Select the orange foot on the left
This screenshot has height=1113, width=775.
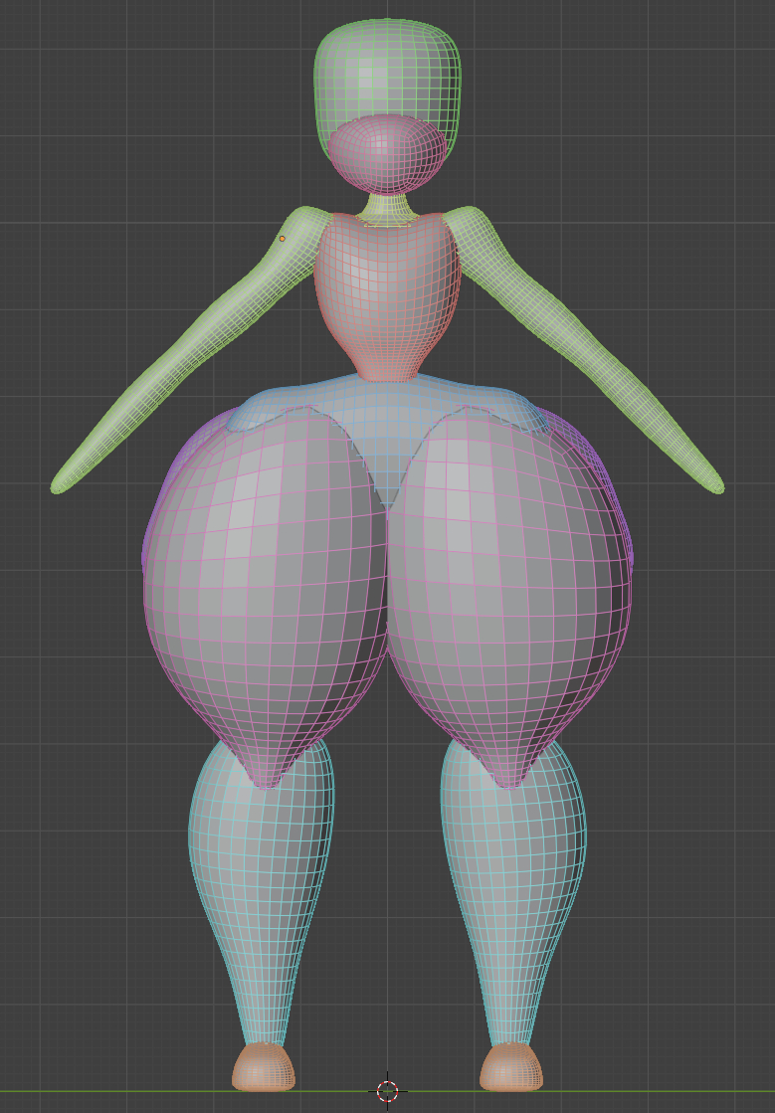(264, 1067)
